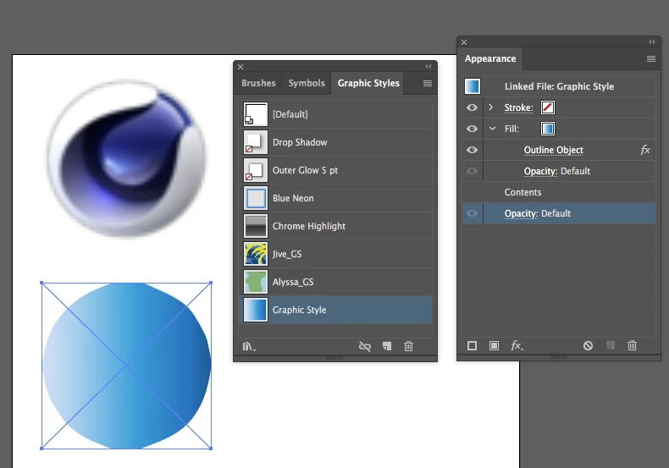Open the Outline Object effect link
This screenshot has height=468, width=669.
point(553,150)
